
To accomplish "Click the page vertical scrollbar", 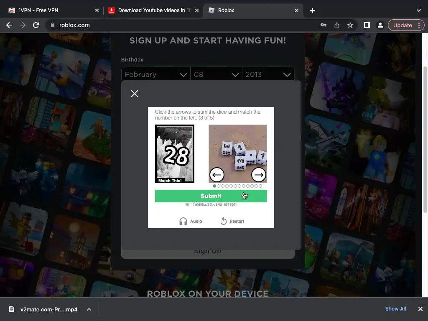I will [x=425, y=139].
